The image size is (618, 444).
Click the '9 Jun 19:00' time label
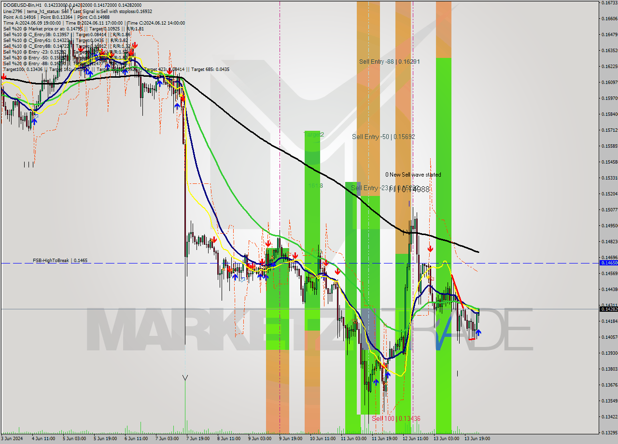pyautogui.click(x=290, y=439)
